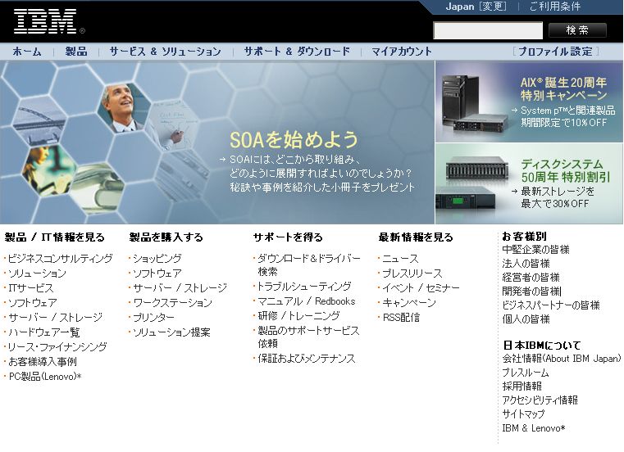624x452 pixels.
Task: Click 製品 / IT情報を見る heading
Action: point(54,237)
